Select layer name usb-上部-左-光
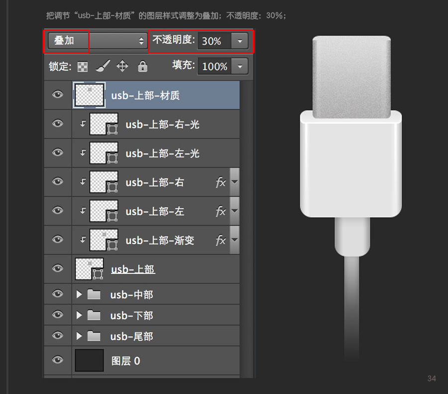 click(163, 153)
